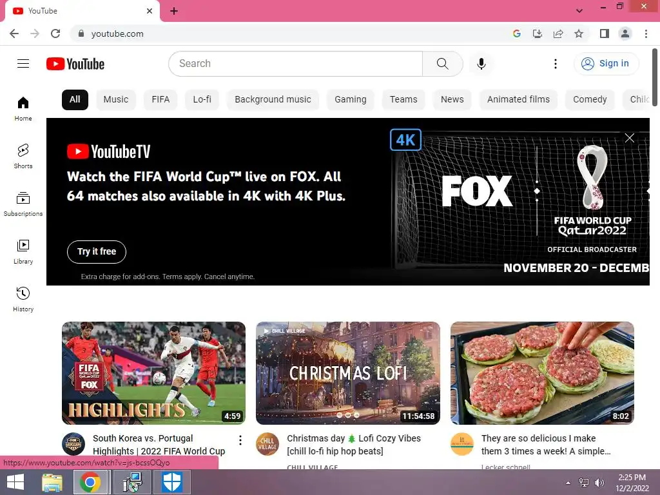Screen dimensions: 660x495
Task: Click the network icon in the system tray
Action: coord(583,483)
